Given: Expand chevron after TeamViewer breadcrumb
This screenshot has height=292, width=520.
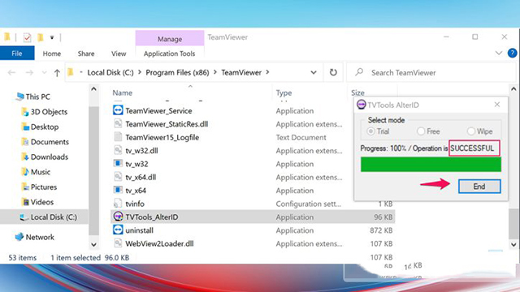Looking at the screenshot, I should [x=267, y=72].
